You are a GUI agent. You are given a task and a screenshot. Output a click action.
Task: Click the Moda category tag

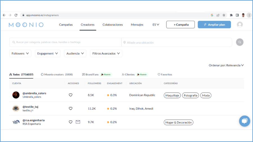(206, 95)
